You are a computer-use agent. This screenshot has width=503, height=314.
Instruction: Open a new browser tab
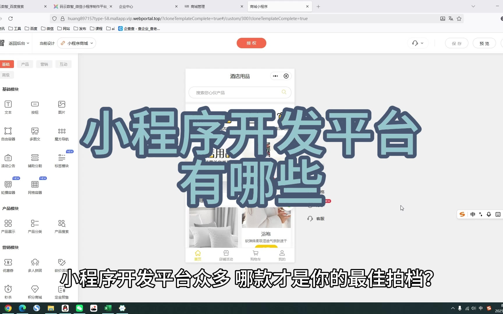[318, 6]
